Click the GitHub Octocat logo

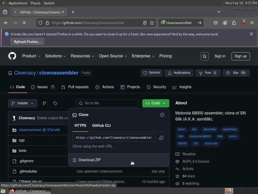[x=12, y=56]
